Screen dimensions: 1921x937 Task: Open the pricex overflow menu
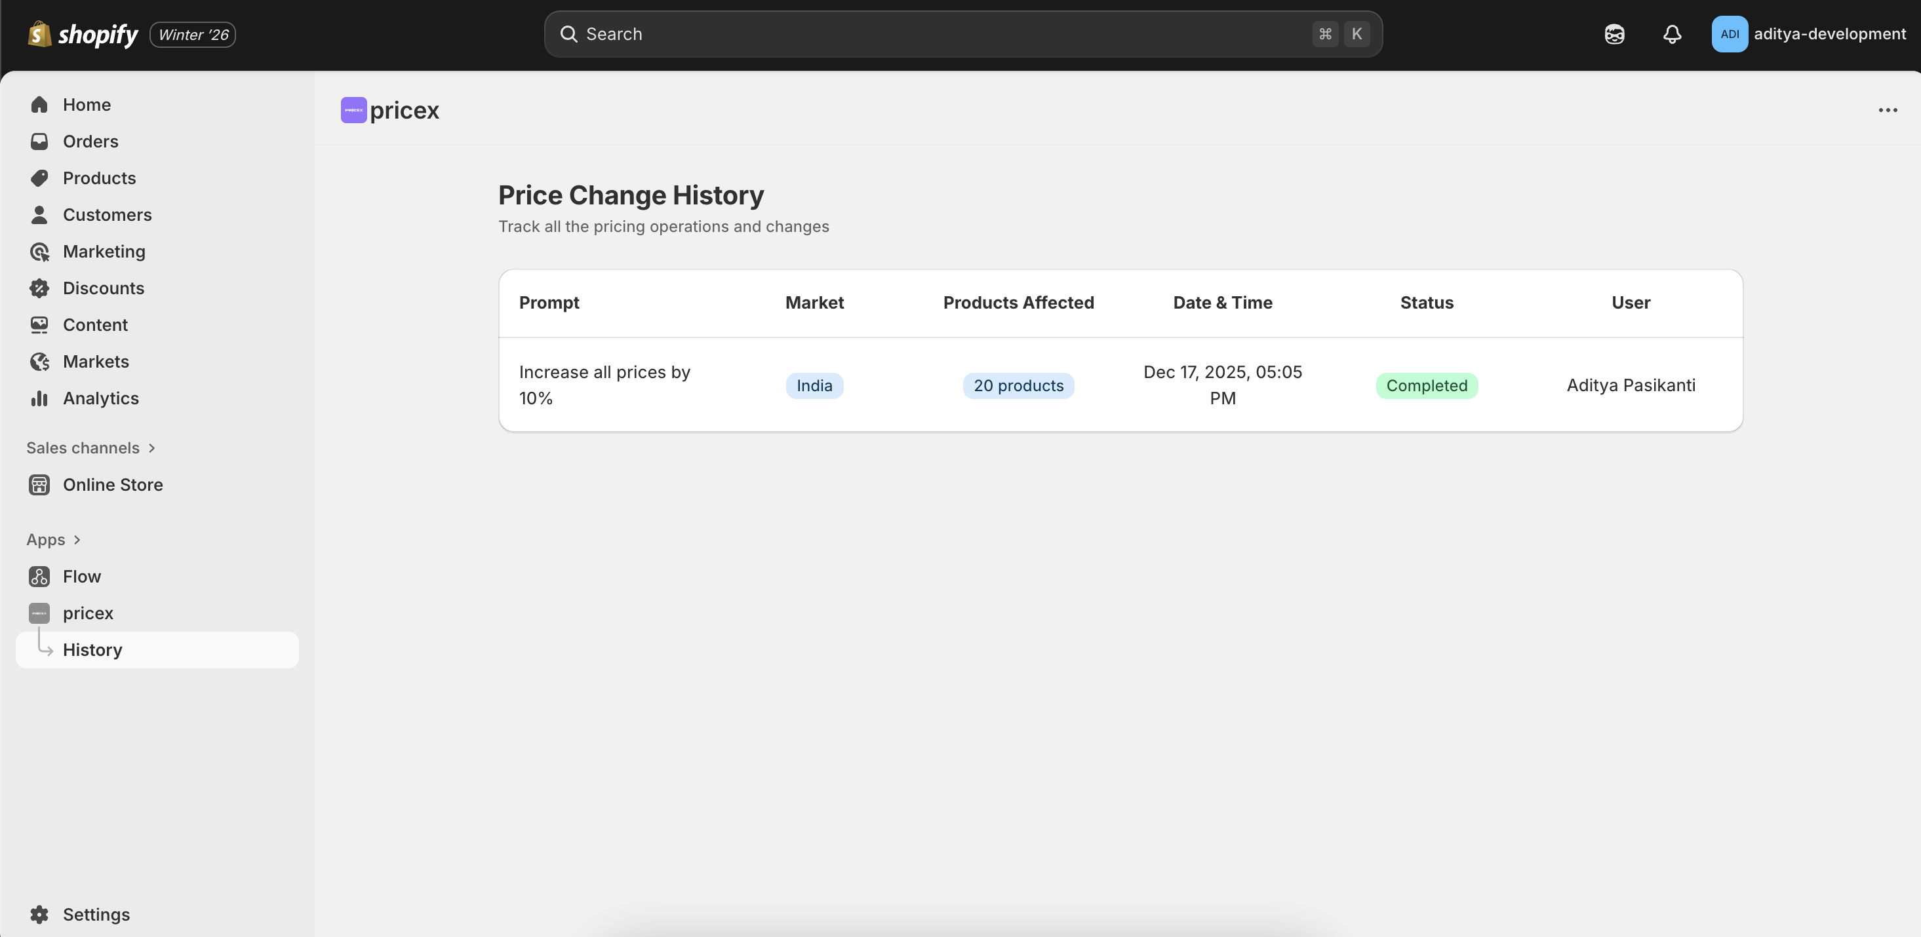click(1888, 109)
